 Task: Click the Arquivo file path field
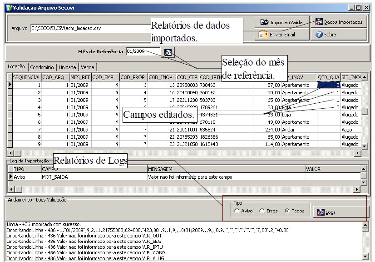(x=90, y=29)
